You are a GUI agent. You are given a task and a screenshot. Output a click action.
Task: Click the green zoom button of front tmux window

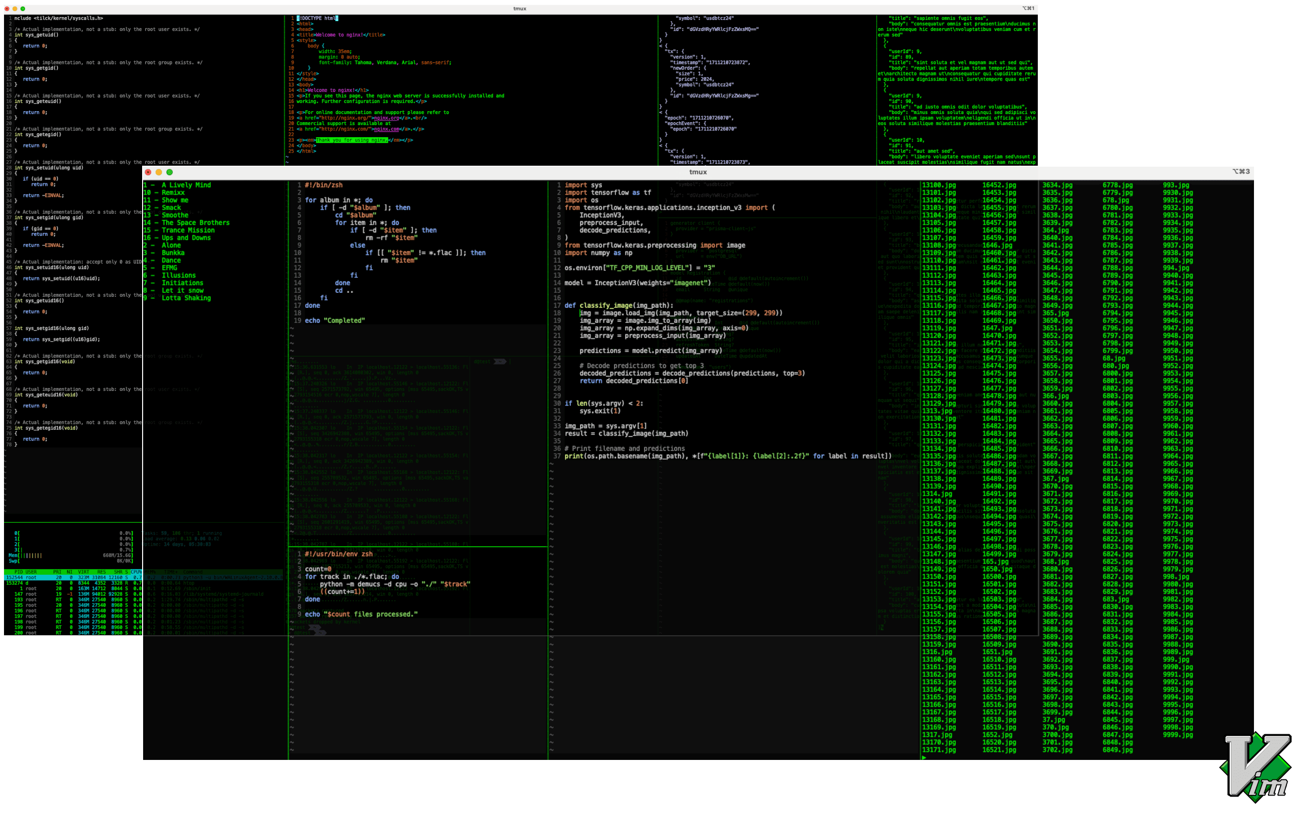click(x=169, y=172)
